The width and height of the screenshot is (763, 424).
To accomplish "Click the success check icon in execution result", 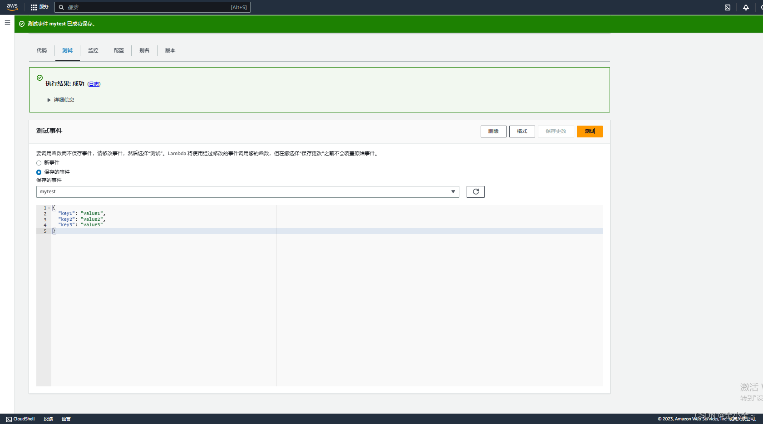I will tap(39, 78).
